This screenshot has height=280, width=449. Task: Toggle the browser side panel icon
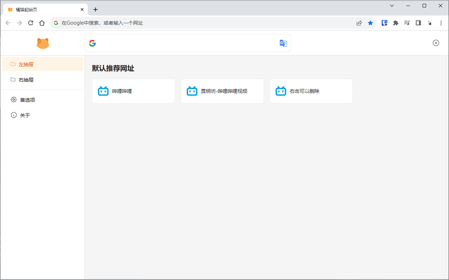tap(418, 23)
